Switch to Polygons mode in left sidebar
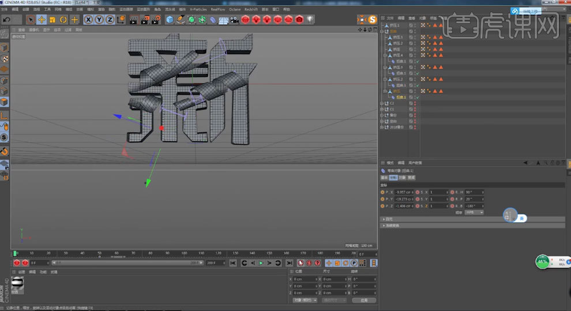 (5, 102)
